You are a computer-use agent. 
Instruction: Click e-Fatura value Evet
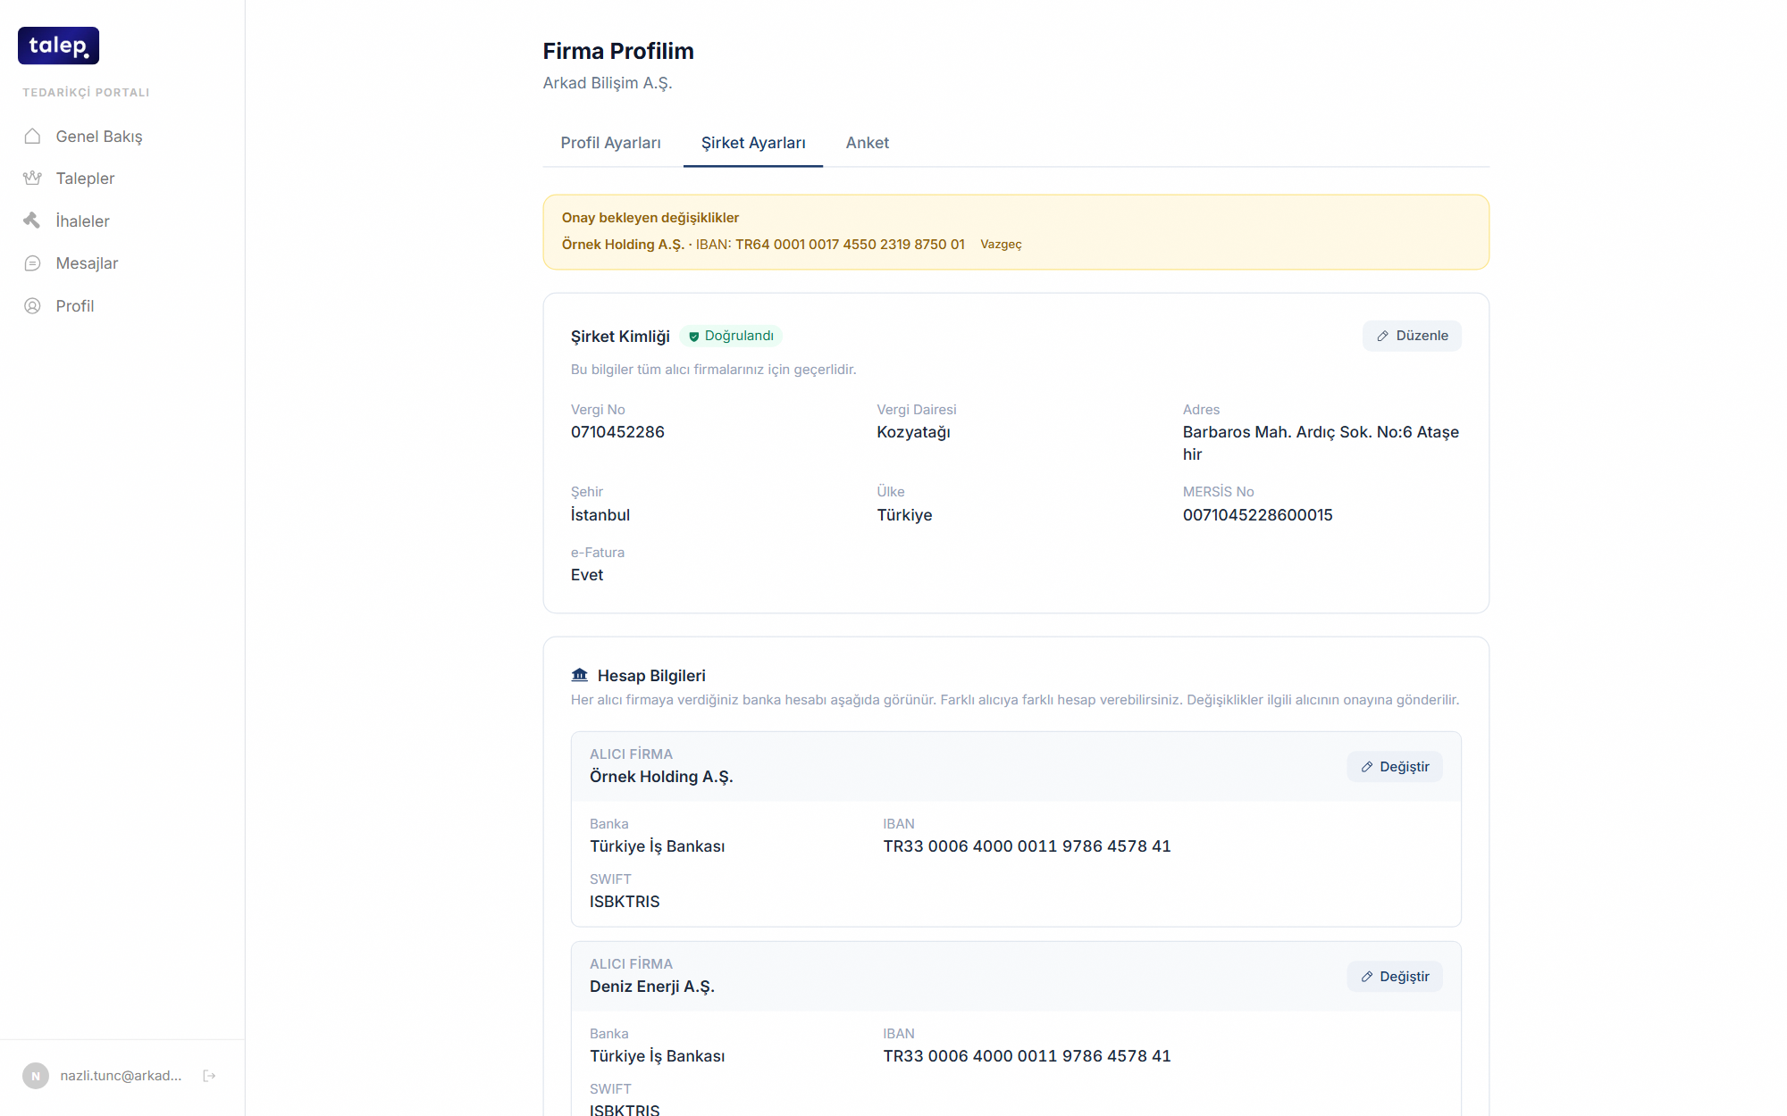[587, 575]
